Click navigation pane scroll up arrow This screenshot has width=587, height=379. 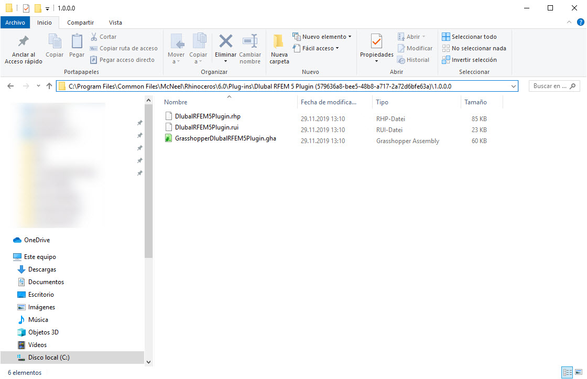[x=149, y=100]
